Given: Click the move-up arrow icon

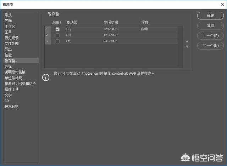Looking at the screenshot, I should pos(187,41).
